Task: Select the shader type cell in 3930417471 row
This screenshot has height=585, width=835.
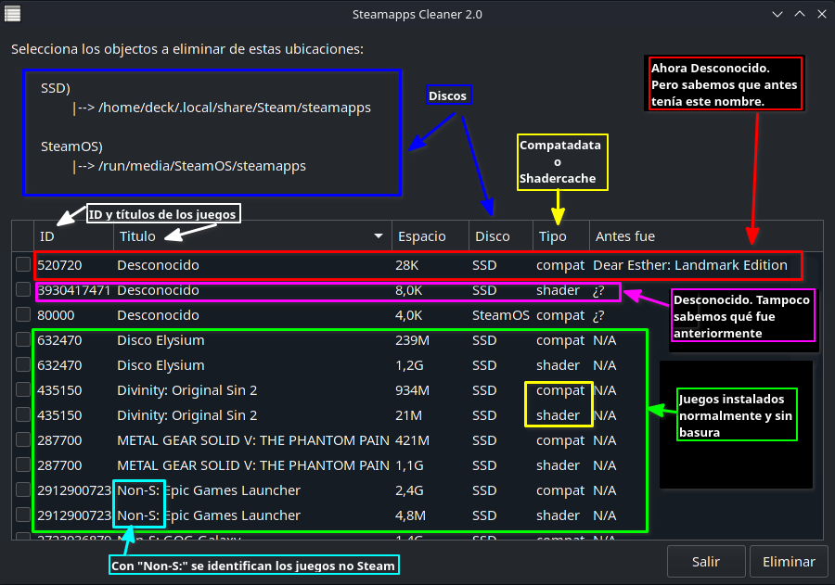Action: (558, 290)
